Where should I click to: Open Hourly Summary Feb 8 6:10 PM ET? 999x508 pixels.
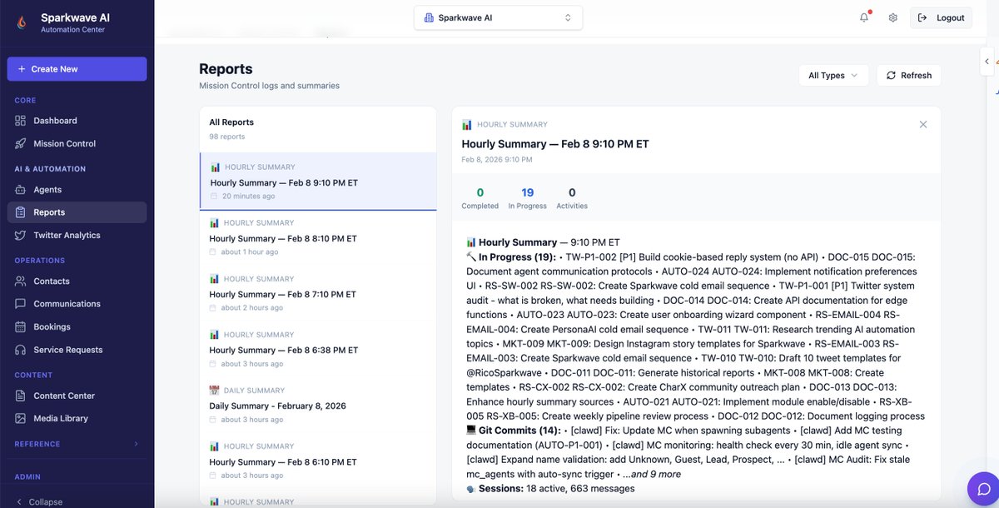pos(318,461)
